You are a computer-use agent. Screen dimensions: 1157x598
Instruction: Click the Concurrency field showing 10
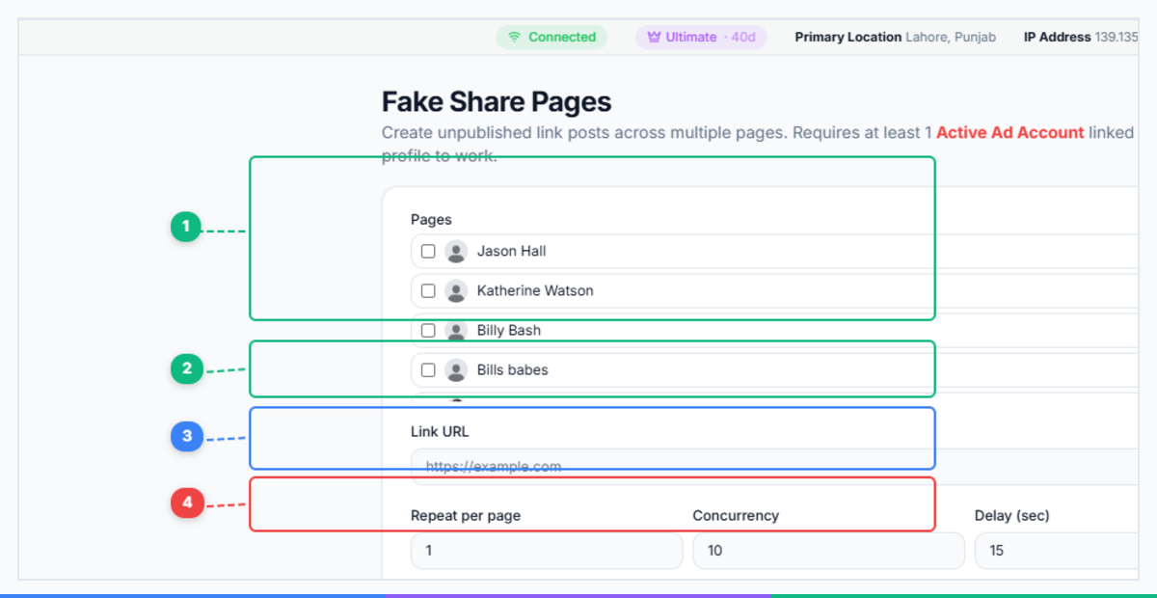pos(828,551)
